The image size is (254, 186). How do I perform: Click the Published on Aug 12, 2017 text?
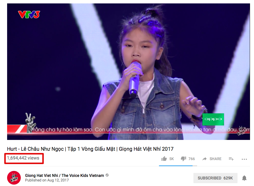click(x=47, y=180)
